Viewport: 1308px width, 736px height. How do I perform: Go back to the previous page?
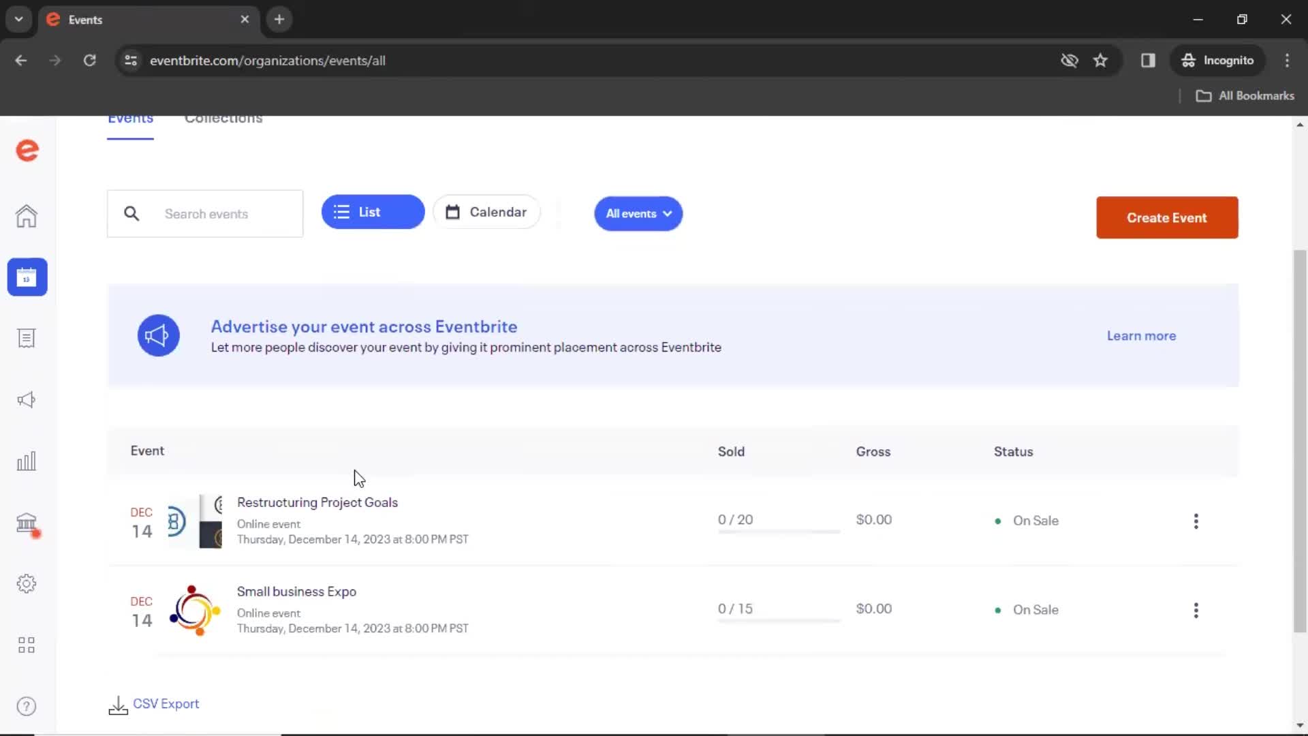coord(21,61)
